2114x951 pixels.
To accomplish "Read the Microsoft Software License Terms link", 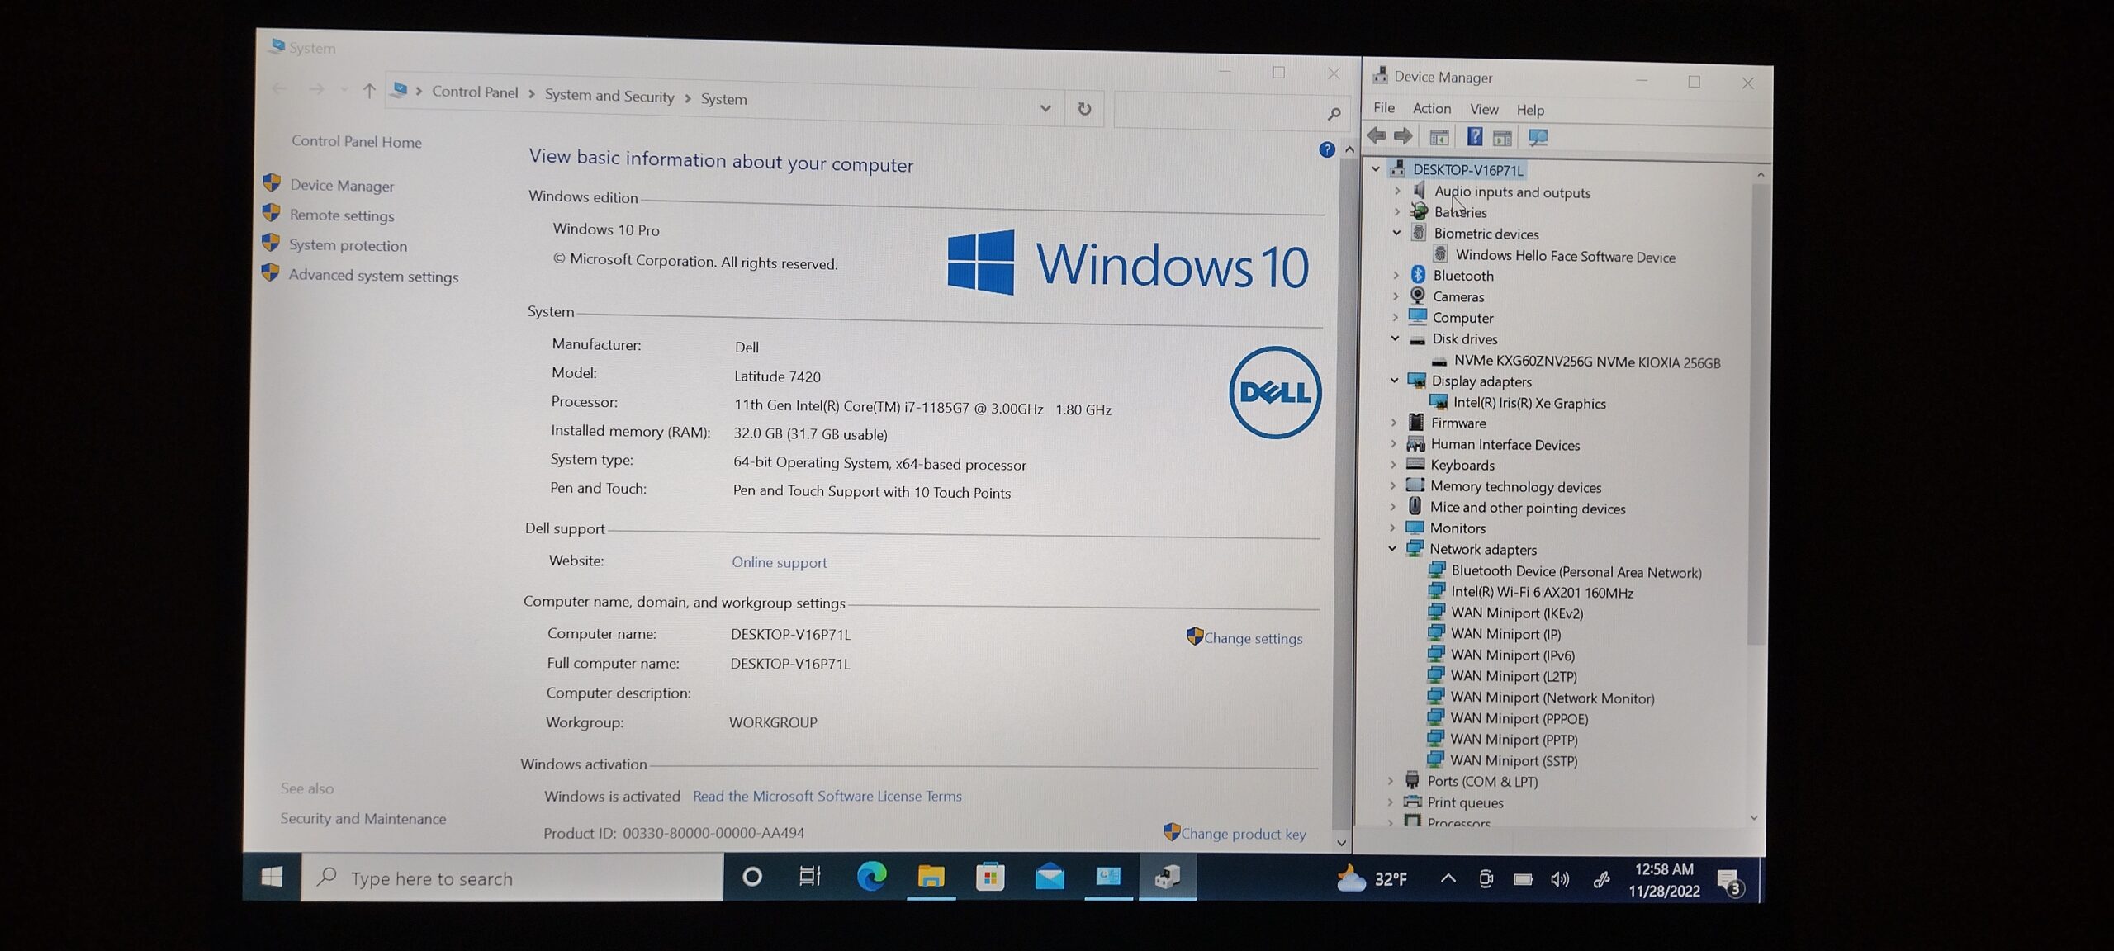I will 827,796.
